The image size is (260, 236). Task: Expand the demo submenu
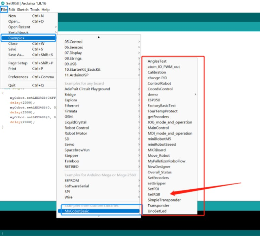pyautogui.click(x=170, y=94)
